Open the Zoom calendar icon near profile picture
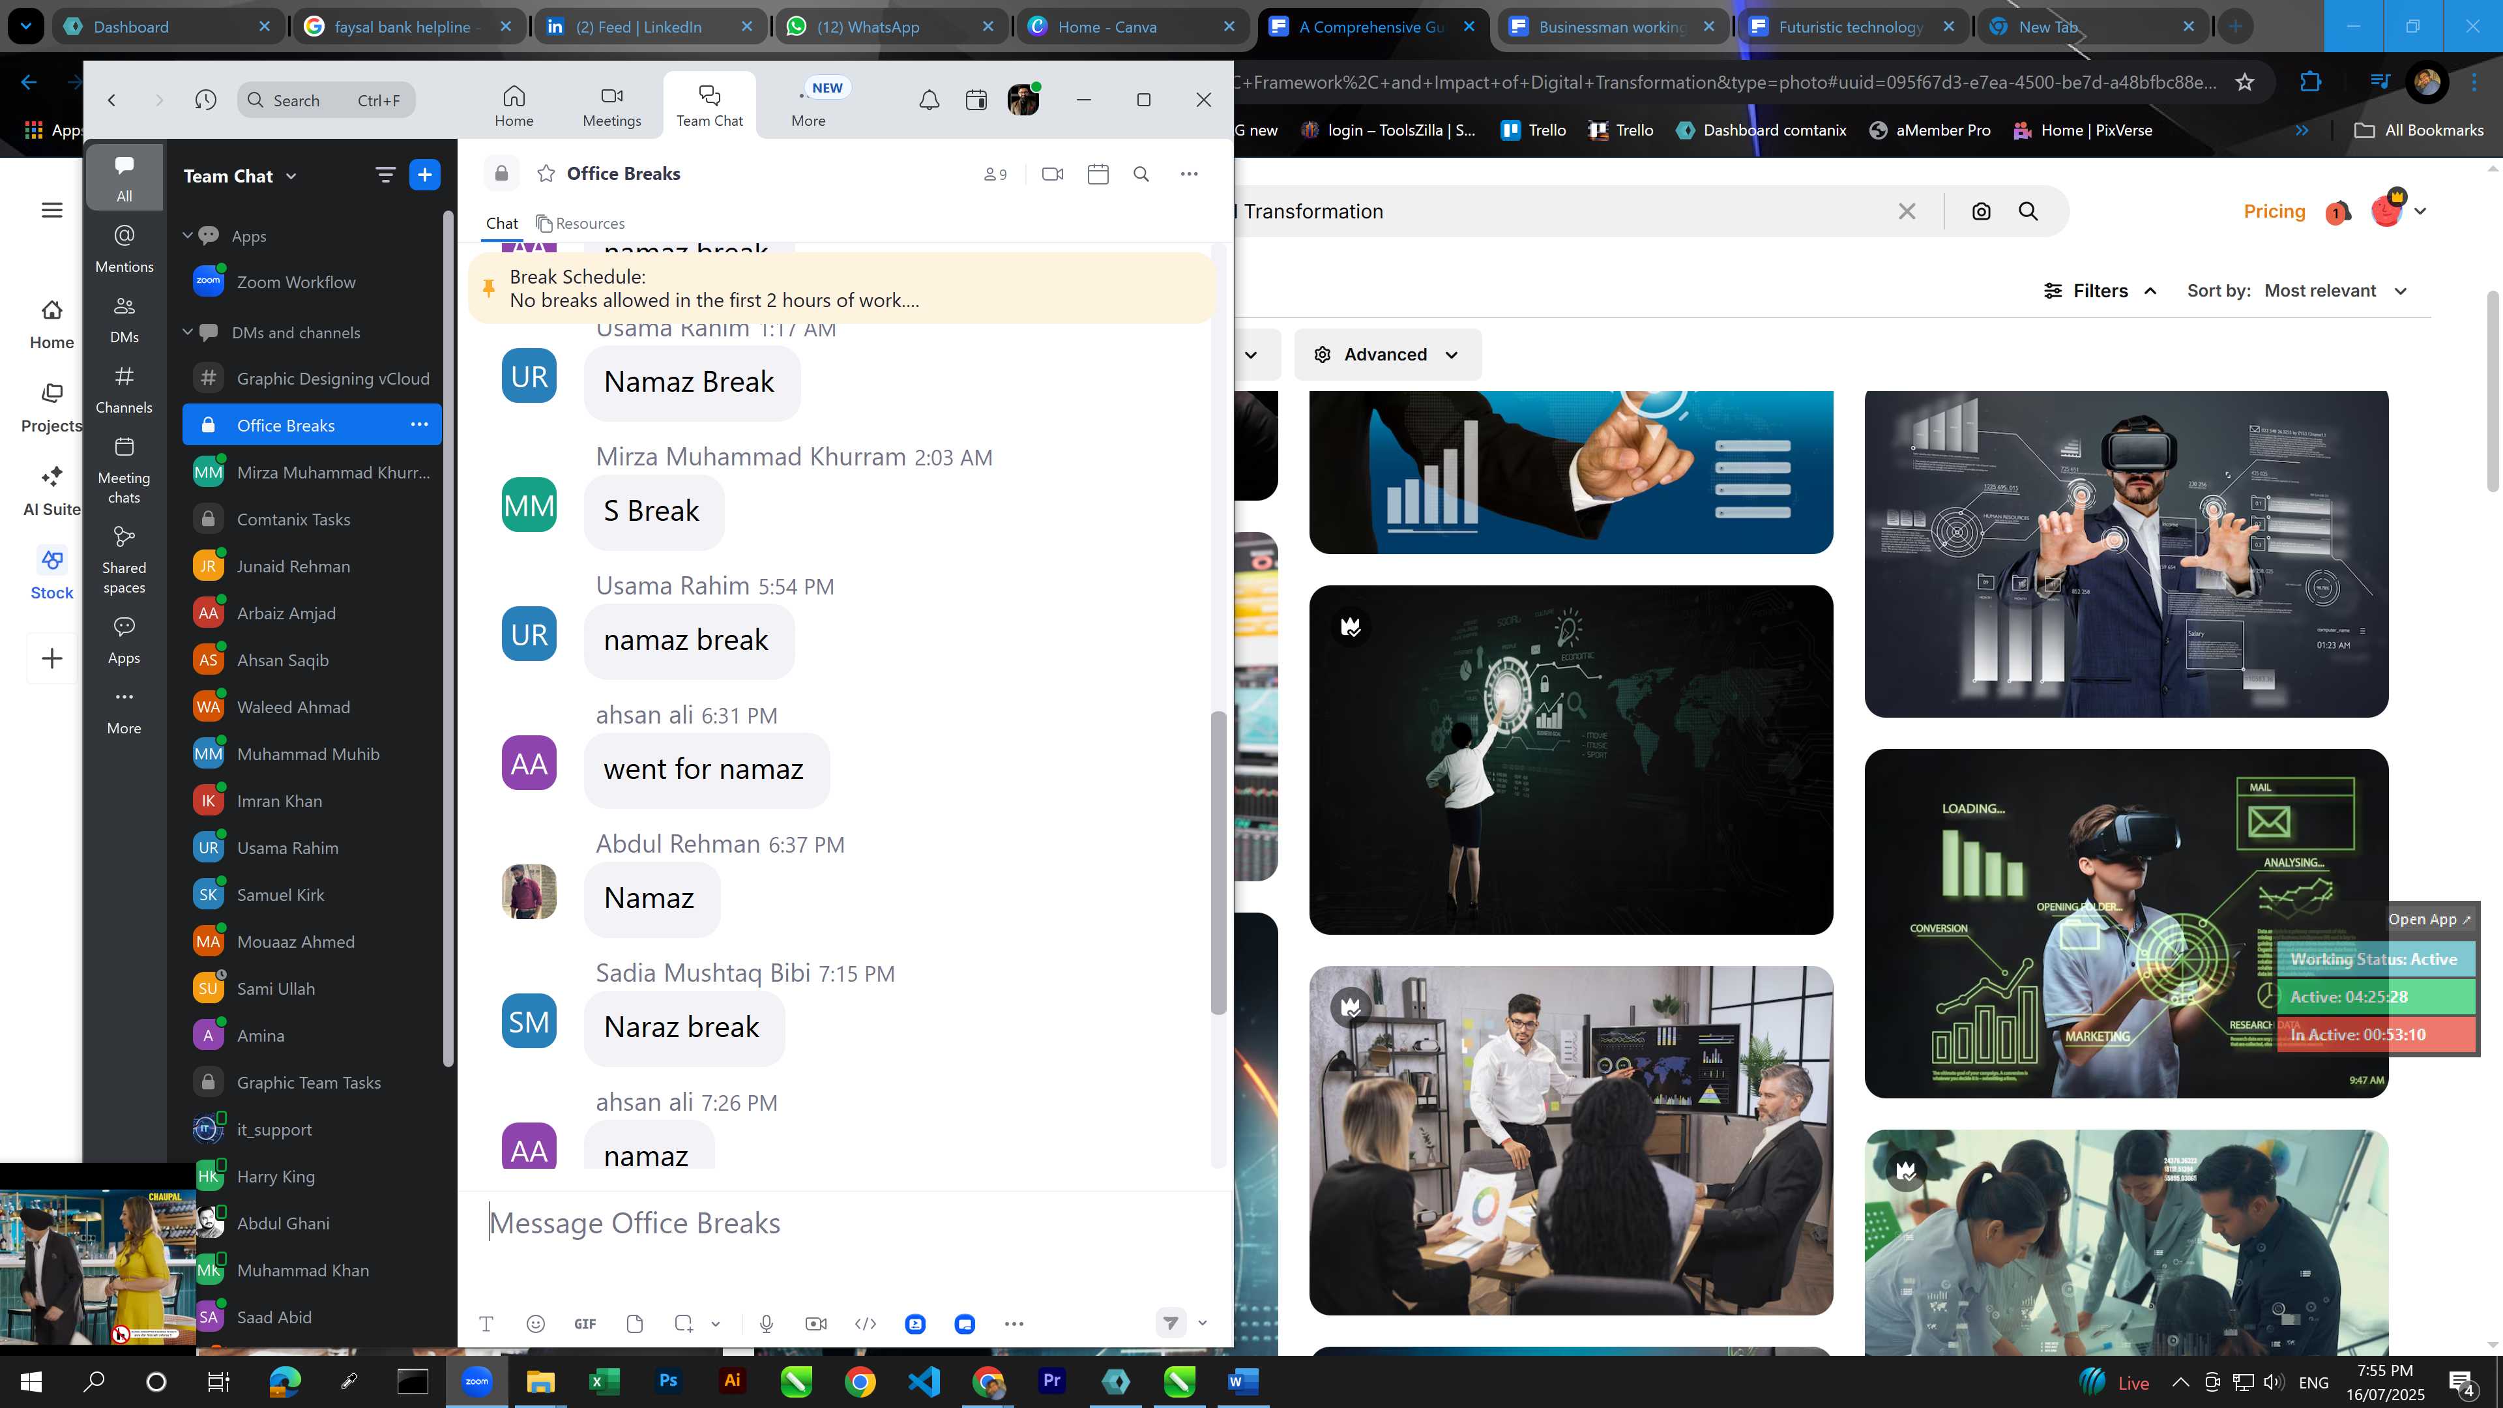The height and width of the screenshot is (1408, 2503). [x=976, y=100]
